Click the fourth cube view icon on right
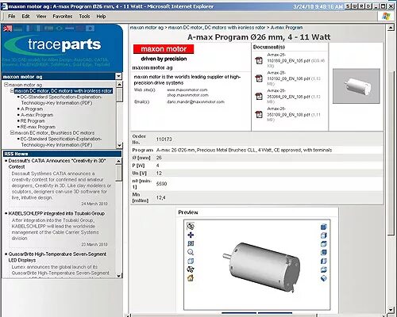 click(x=324, y=253)
